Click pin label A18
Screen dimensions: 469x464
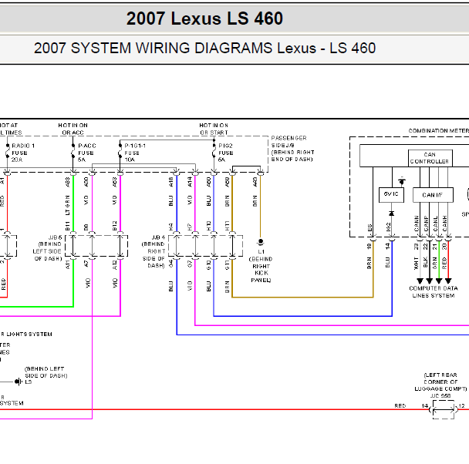point(170,182)
